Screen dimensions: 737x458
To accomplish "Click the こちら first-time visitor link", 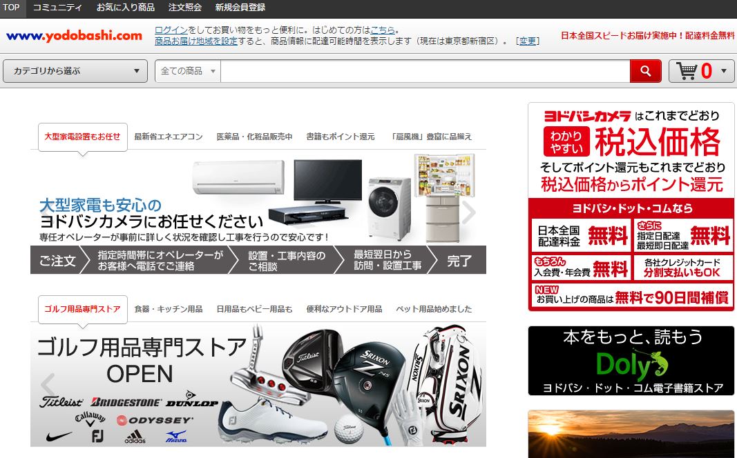I will coord(383,30).
